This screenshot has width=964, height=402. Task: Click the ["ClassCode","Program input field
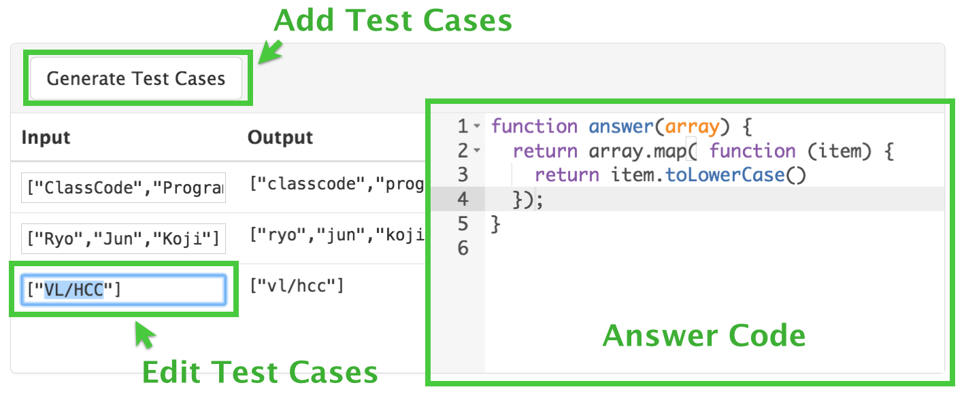click(x=123, y=188)
